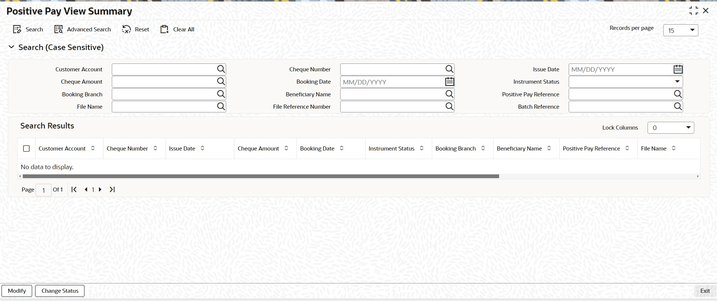Open lookup for Cheque Amount field

[221, 81]
